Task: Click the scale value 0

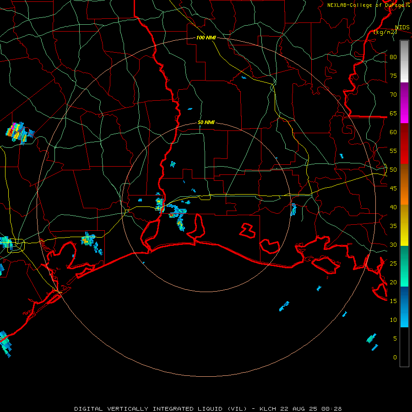Action: tap(395, 358)
